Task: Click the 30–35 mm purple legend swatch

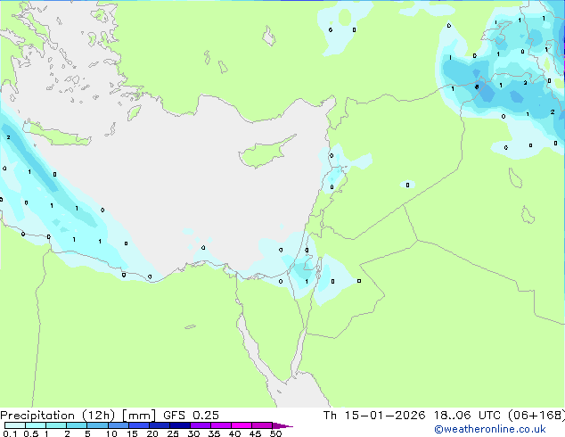Action: click(x=200, y=425)
